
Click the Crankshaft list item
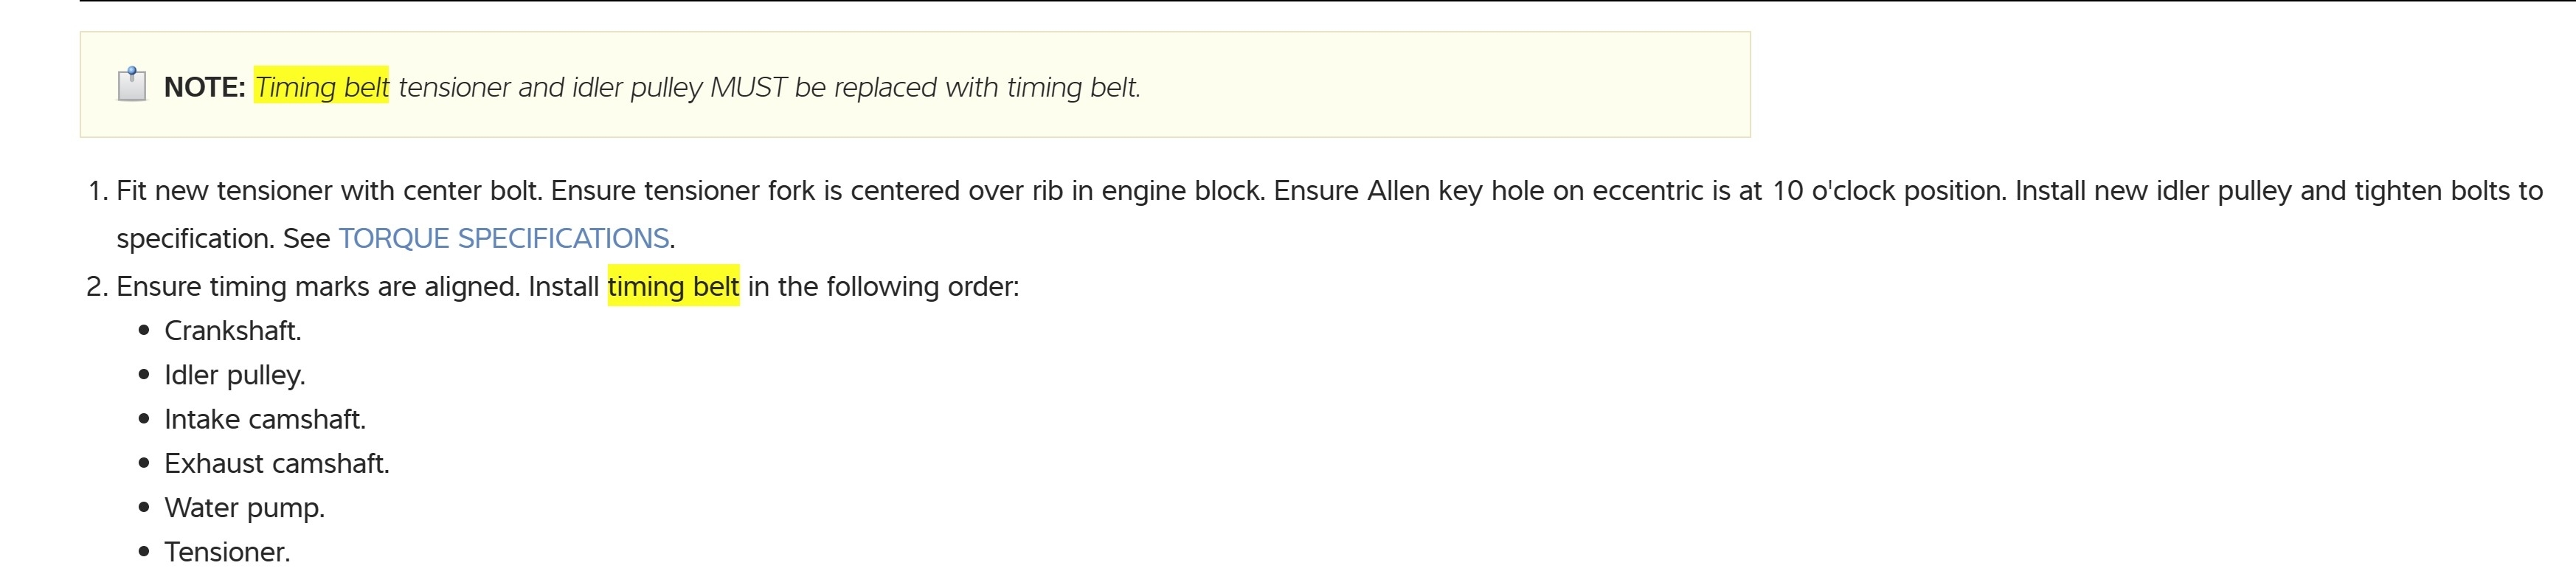[x=232, y=331]
